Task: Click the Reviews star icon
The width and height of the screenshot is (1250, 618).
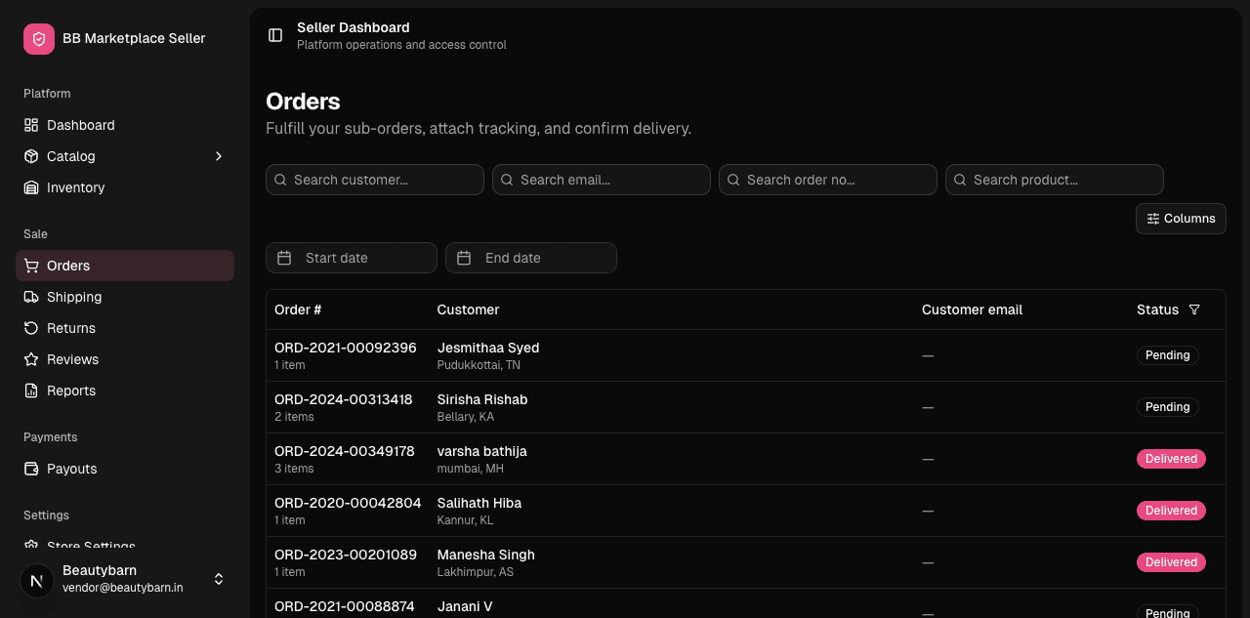Action: (31, 359)
